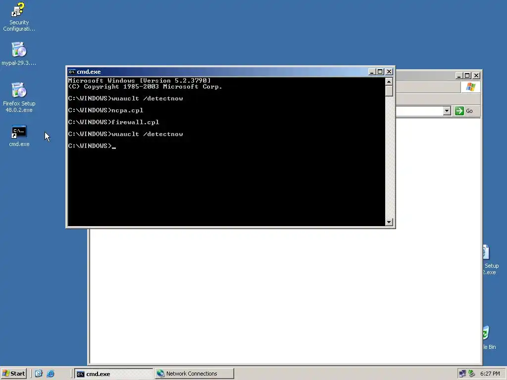Open the Start menu
507x380 pixels.
pyautogui.click(x=13, y=374)
